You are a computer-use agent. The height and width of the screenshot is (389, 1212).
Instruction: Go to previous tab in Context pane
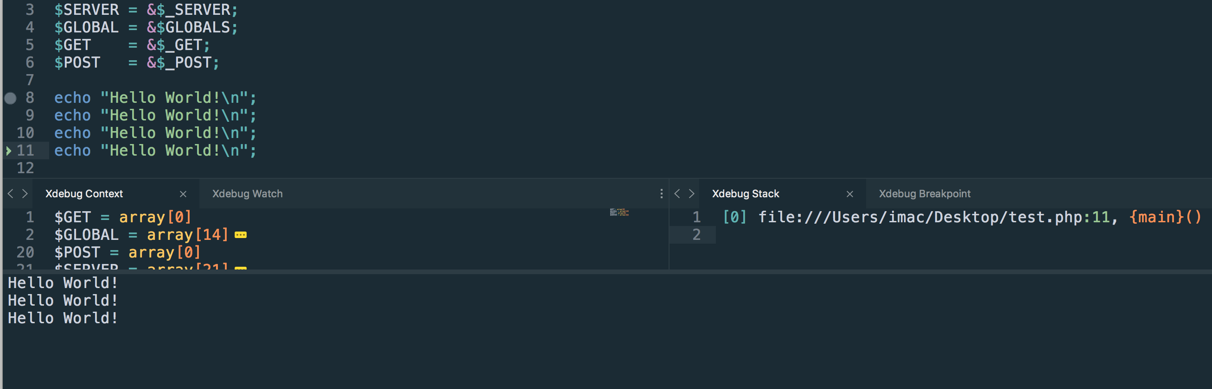(x=10, y=194)
